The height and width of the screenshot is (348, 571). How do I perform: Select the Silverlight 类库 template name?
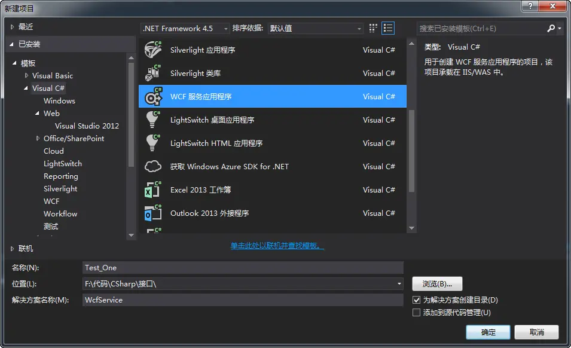pyautogui.click(x=196, y=73)
